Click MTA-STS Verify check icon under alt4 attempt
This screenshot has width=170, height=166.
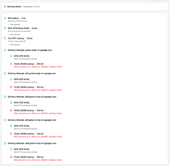coord(11,149)
